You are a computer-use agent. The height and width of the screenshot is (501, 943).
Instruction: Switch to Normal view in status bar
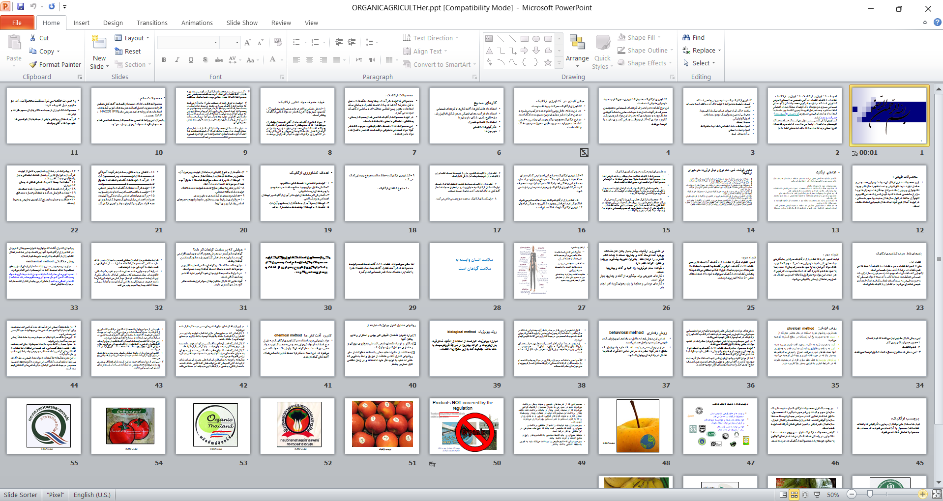click(x=783, y=495)
